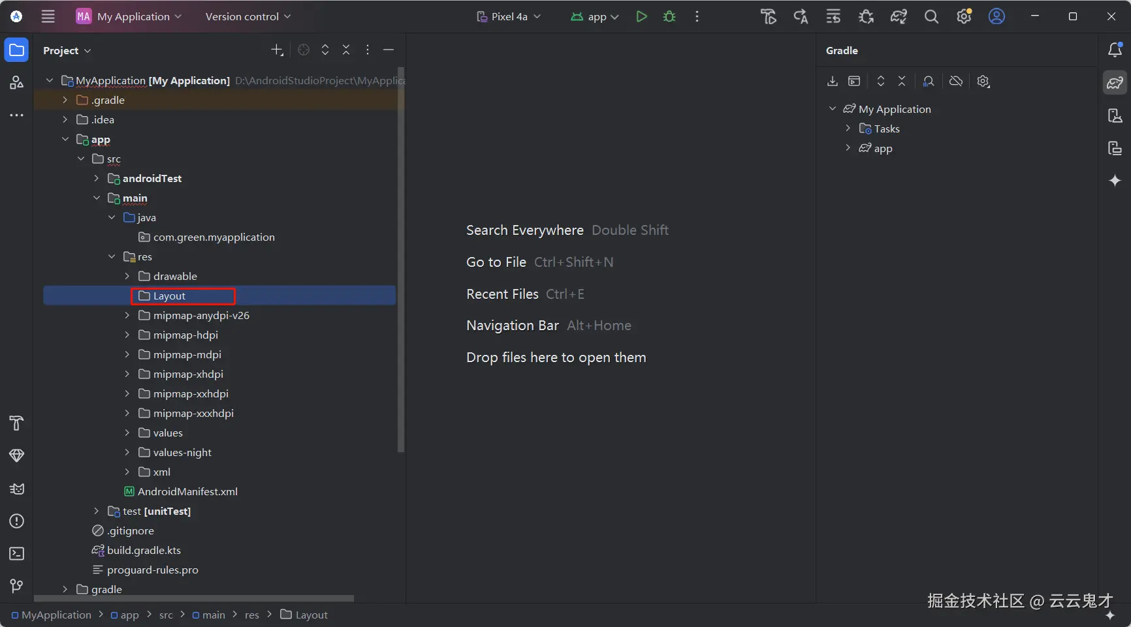Open the gem icon tool window

[16, 455]
